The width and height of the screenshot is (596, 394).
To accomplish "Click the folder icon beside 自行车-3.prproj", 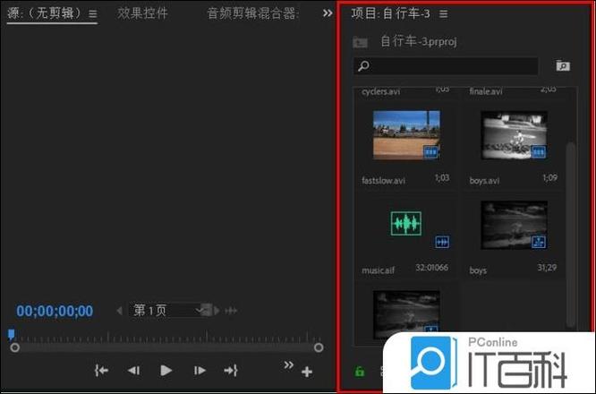I will [360, 42].
